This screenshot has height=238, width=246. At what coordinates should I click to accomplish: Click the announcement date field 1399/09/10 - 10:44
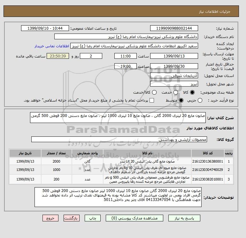point(45,28)
